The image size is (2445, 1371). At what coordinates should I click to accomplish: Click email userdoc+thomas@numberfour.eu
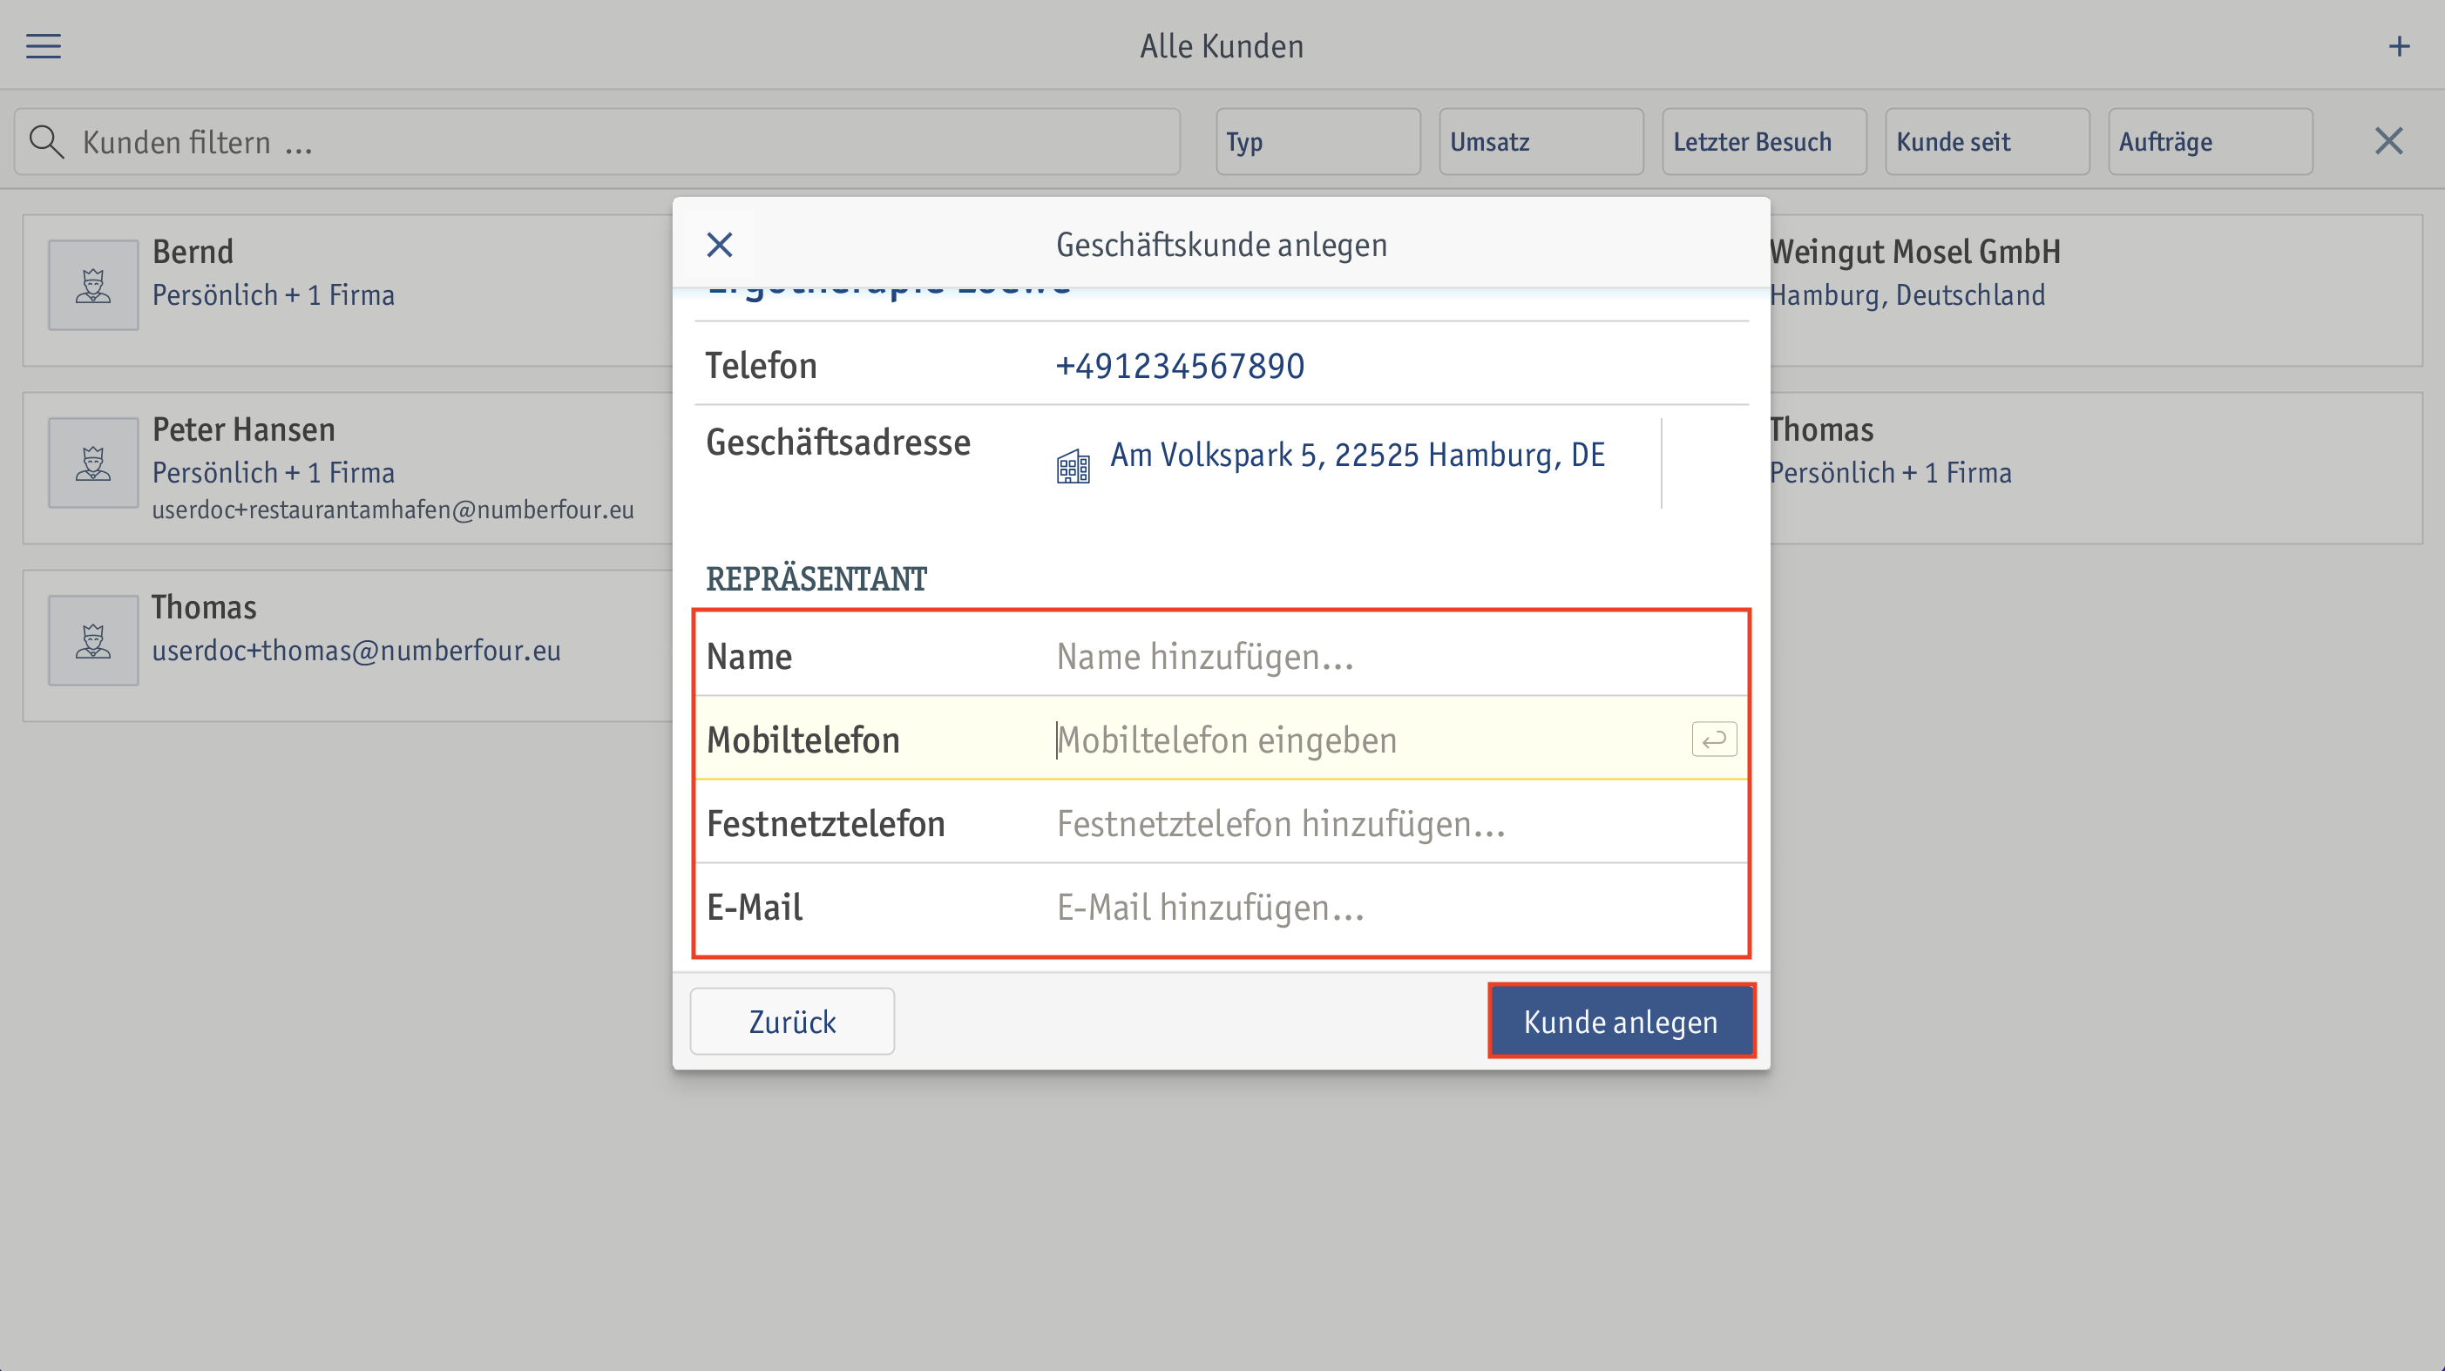[356, 650]
